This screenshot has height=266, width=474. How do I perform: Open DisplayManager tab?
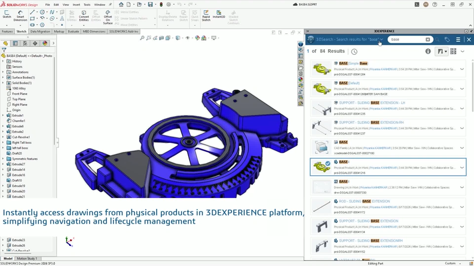45,43
